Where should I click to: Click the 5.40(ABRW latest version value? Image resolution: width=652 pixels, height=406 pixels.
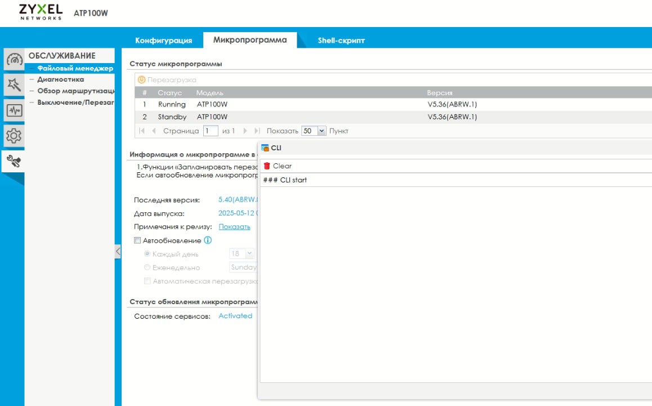(238, 200)
